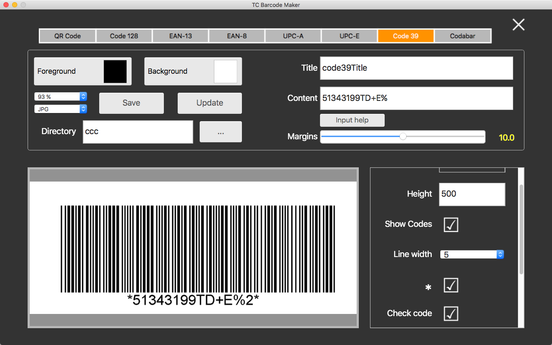Image resolution: width=552 pixels, height=345 pixels.
Task: Click the Title input field
Action: pyautogui.click(x=417, y=68)
